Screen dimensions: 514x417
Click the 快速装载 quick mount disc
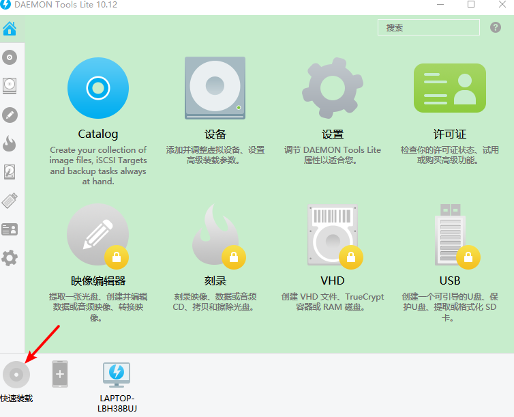16,375
